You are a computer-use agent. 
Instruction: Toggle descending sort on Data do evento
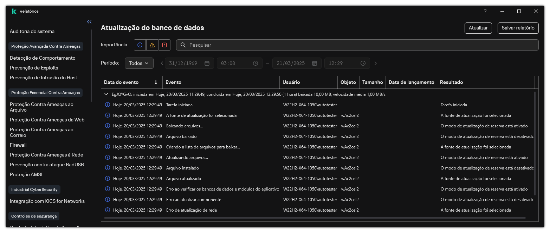(155, 82)
